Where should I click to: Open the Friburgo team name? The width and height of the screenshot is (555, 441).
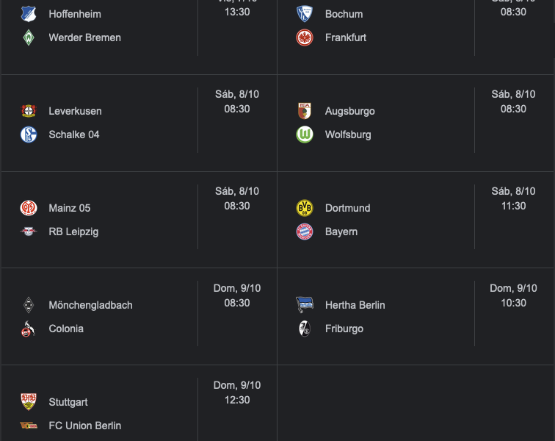[x=344, y=329]
